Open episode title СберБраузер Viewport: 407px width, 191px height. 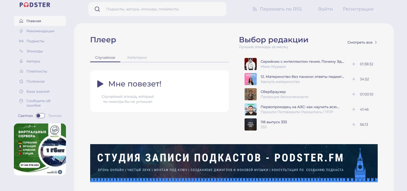click(273, 92)
